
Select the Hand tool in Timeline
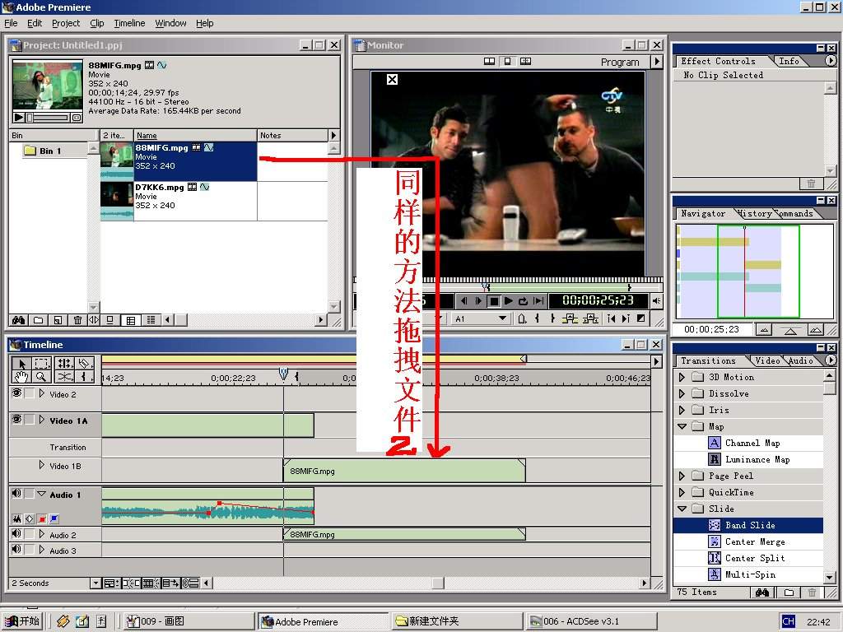[x=22, y=377]
